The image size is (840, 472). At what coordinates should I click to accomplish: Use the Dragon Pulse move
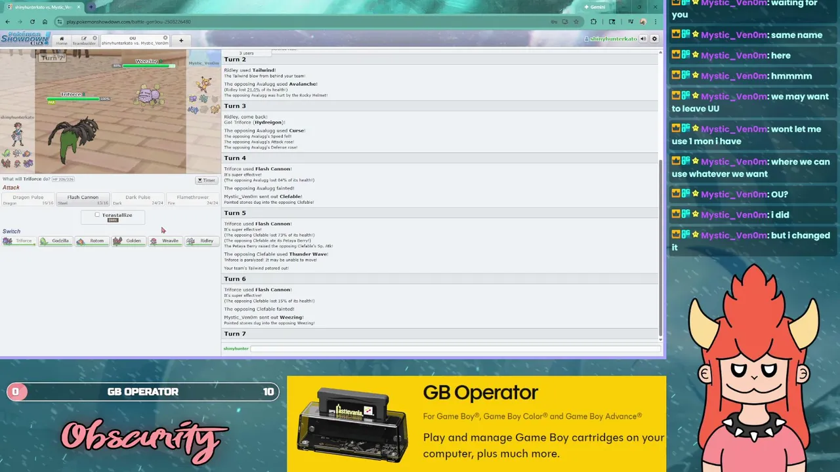[x=28, y=199]
